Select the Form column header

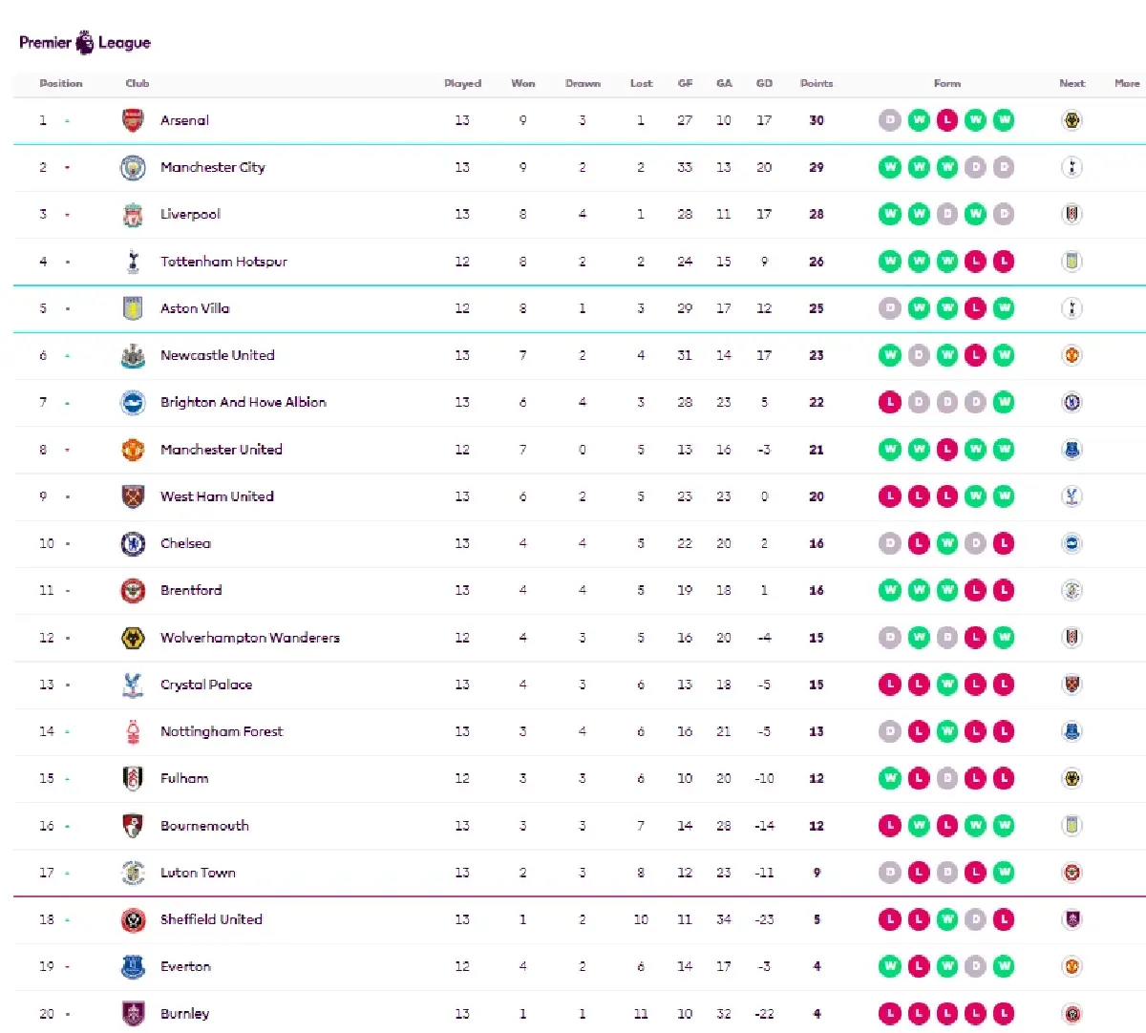point(946,83)
